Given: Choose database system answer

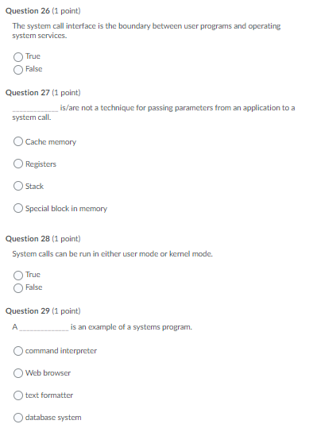Looking at the screenshot, I should tap(18, 418).
